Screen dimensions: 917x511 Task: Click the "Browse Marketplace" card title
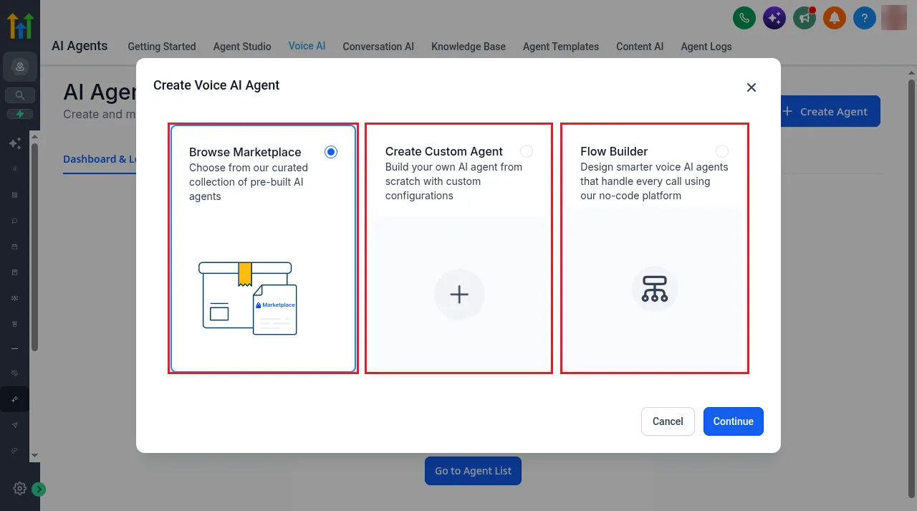245,152
